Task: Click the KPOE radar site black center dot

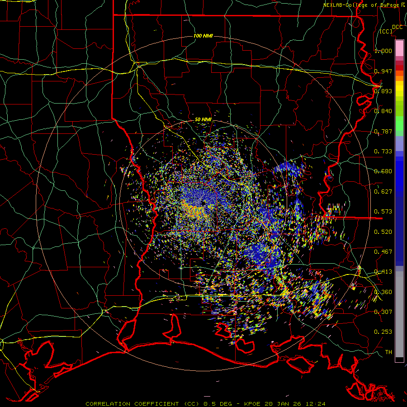Action: point(204,203)
